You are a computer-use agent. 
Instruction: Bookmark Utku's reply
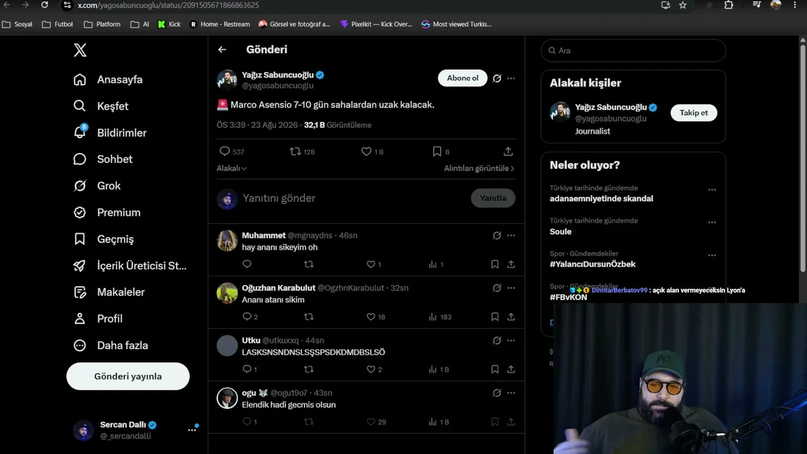tap(495, 370)
